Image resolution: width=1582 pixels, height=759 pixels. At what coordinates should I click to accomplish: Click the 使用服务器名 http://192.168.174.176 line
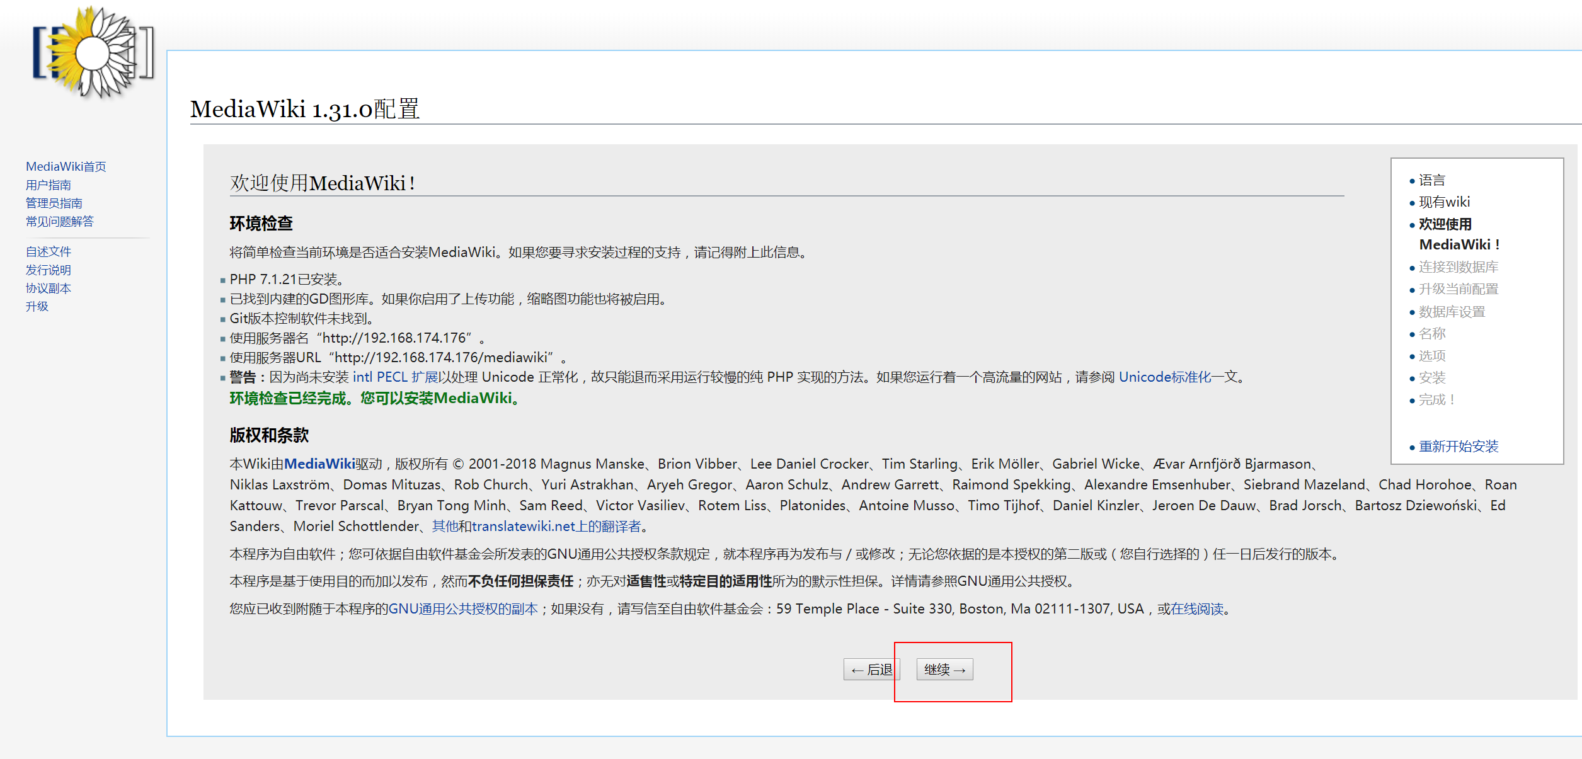pyautogui.click(x=357, y=338)
